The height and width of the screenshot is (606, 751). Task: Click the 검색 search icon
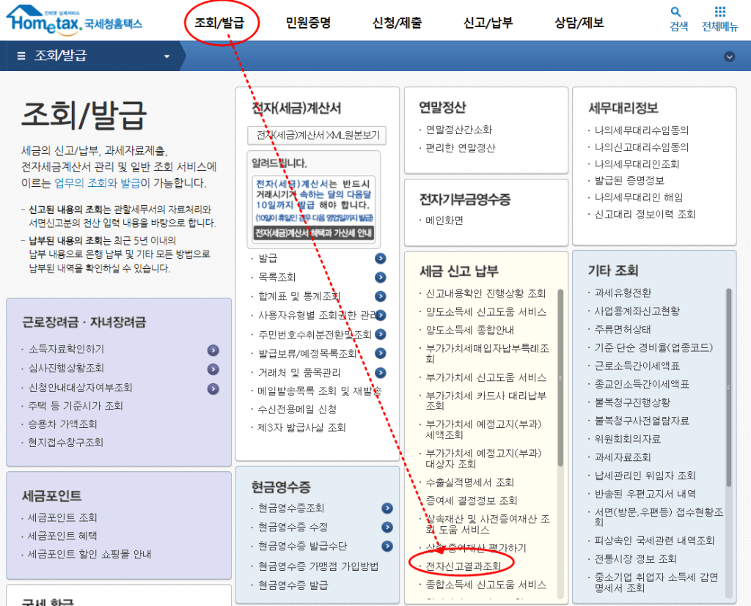pyautogui.click(x=675, y=13)
